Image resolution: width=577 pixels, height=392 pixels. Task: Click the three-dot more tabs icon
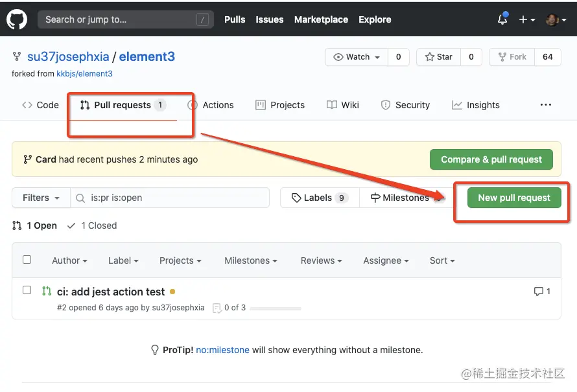pos(546,105)
